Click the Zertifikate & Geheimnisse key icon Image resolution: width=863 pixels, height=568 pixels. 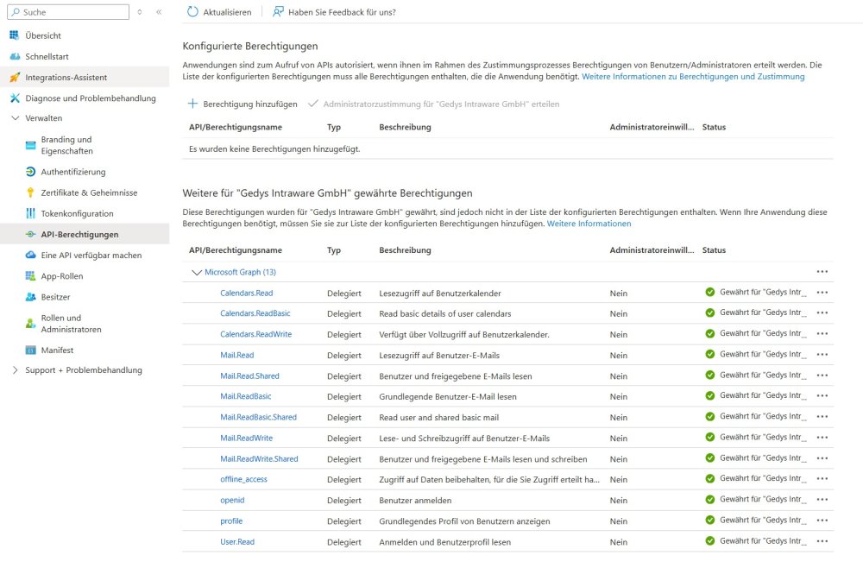30,192
